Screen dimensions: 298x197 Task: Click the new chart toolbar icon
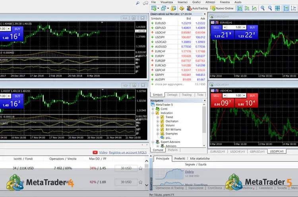pyautogui.click(x=153, y=8)
